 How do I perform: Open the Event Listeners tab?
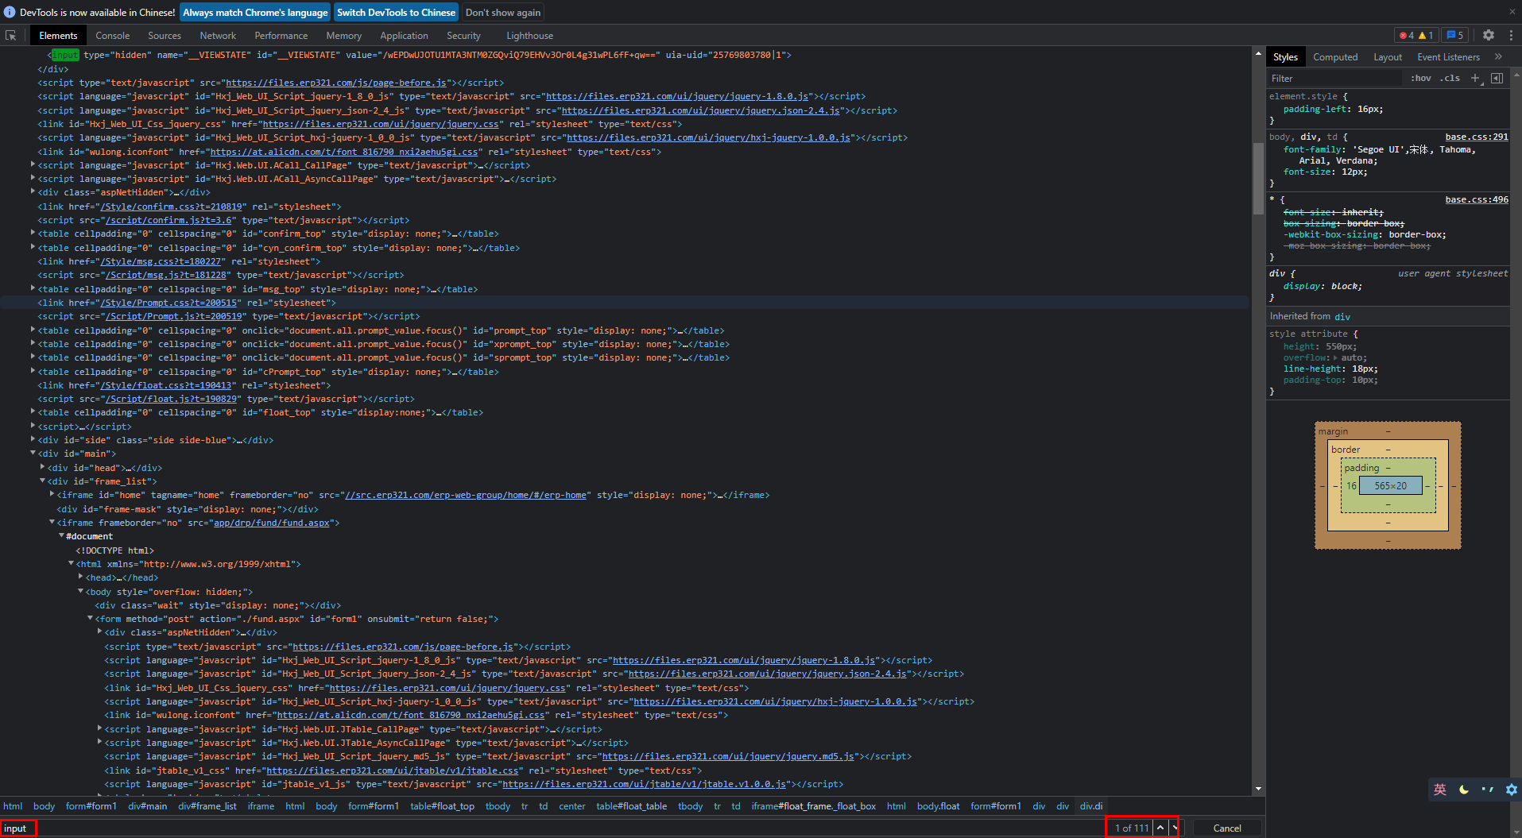pyautogui.click(x=1448, y=56)
